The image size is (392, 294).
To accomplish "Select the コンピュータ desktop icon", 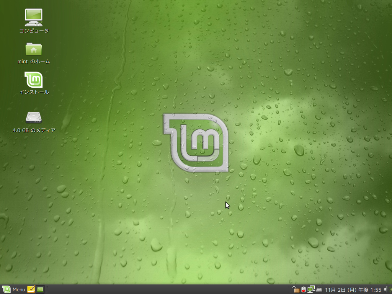I will coord(34,16).
